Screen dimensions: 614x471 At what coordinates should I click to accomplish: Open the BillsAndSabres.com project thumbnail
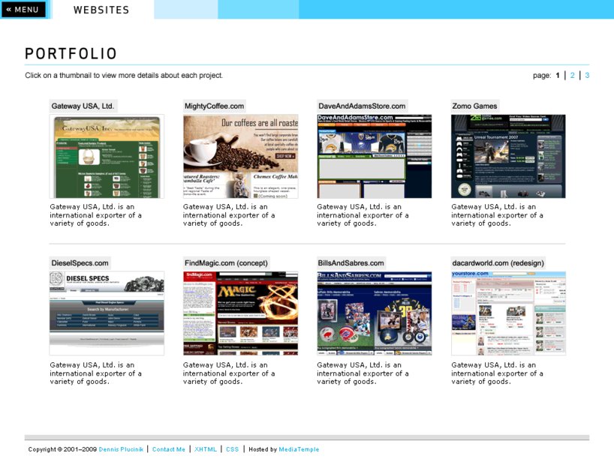[x=374, y=311]
